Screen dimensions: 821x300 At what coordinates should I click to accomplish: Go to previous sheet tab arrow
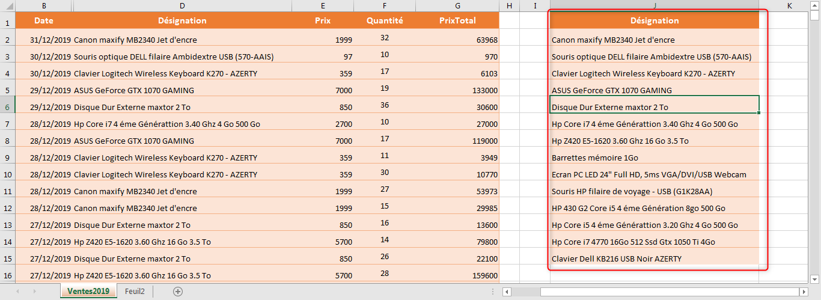[x=17, y=292]
